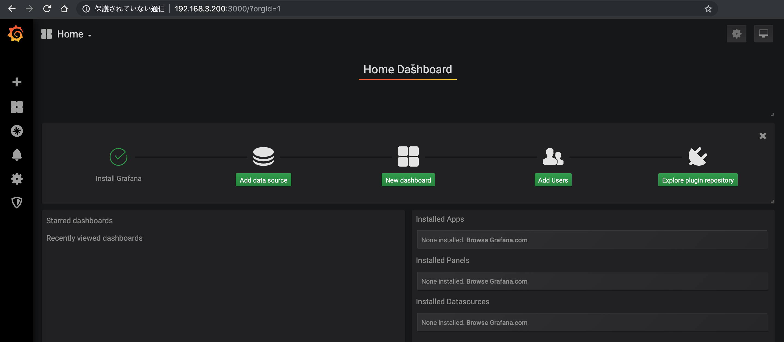The width and height of the screenshot is (784, 342).
Task: Click the dashboard grid icon beside Home
Action: click(47, 34)
